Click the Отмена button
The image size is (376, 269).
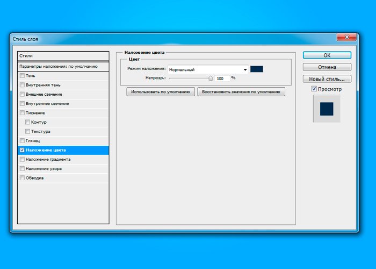coord(327,67)
